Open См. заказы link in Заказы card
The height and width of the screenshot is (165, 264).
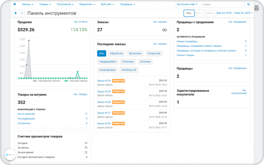click(160, 22)
